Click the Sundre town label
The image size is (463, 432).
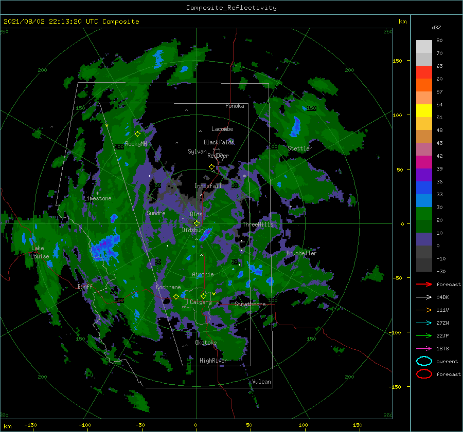[156, 213]
